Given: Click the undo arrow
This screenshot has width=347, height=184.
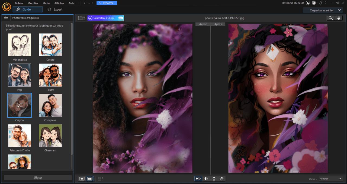Looking at the screenshot, I should [x=85, y=3].
